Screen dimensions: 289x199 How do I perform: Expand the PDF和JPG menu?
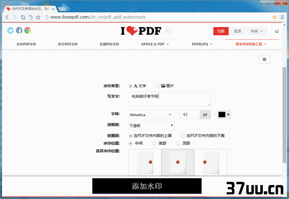click(x=202, y=44)
